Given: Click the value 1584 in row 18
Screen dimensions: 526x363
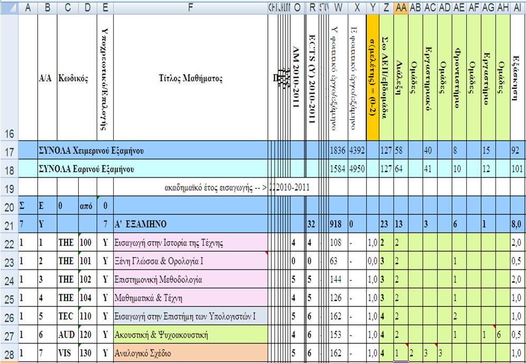Looking at the screenshot, I should click(x=338, y=169).
